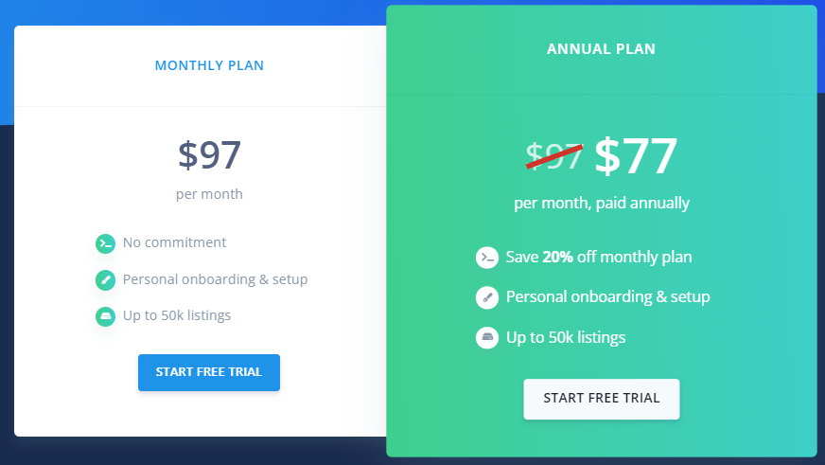Click Save 20% off monthly plan text
Viewport: 825px width, 465px height.
pyautogui.click(x=599, y=257)
